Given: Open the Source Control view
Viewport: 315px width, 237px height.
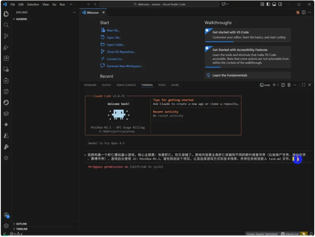Looking at the screenshot, I should point(6,36).
